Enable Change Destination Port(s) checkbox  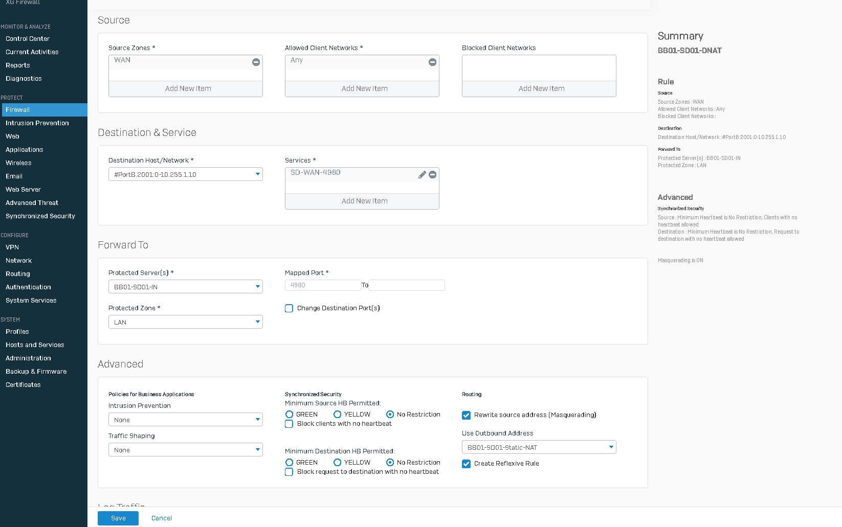coord(289,308)
